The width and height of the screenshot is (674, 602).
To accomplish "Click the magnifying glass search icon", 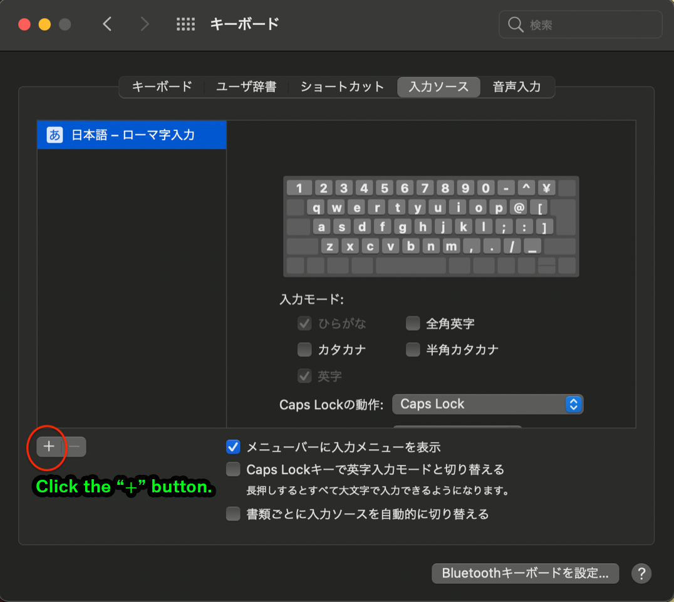I will pyautogui.click(x=516, y=25).
